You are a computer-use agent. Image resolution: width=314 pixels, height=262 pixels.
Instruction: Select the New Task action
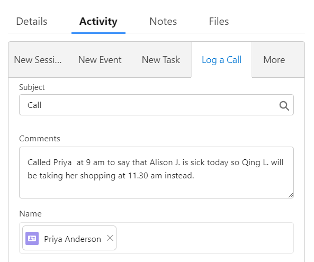point(161,60)
